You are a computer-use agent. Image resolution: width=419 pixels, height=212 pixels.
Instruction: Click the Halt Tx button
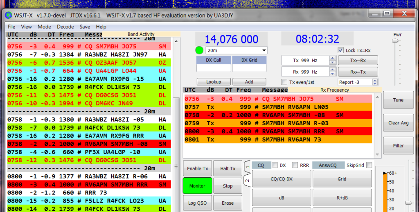[x=228, y=169]
